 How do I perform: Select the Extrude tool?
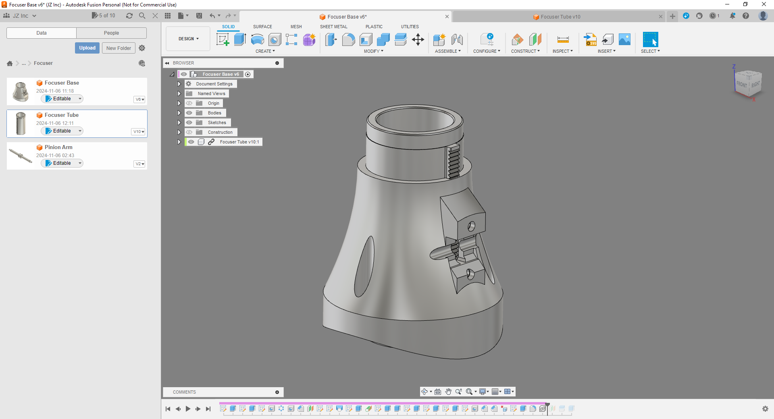tap(240, 39)
